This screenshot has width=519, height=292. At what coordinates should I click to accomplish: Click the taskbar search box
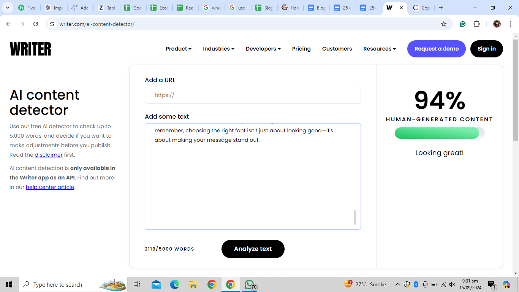pyautogui.click(x=73, y=284)
